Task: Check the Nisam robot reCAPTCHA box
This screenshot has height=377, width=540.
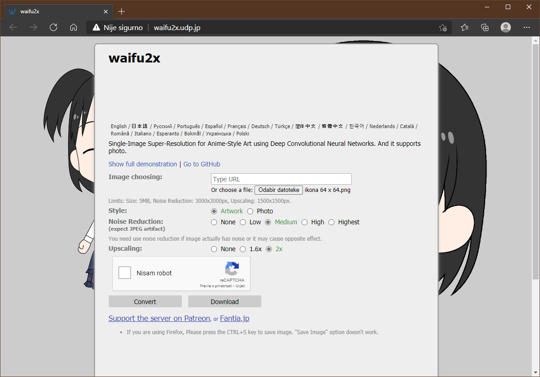Action: pos(125,273)
